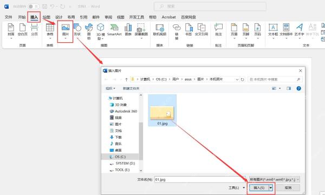Viewport: 325px width, 195px height.
Task: Insert a 文本框 text box
Action: click(x=273, y=31)
